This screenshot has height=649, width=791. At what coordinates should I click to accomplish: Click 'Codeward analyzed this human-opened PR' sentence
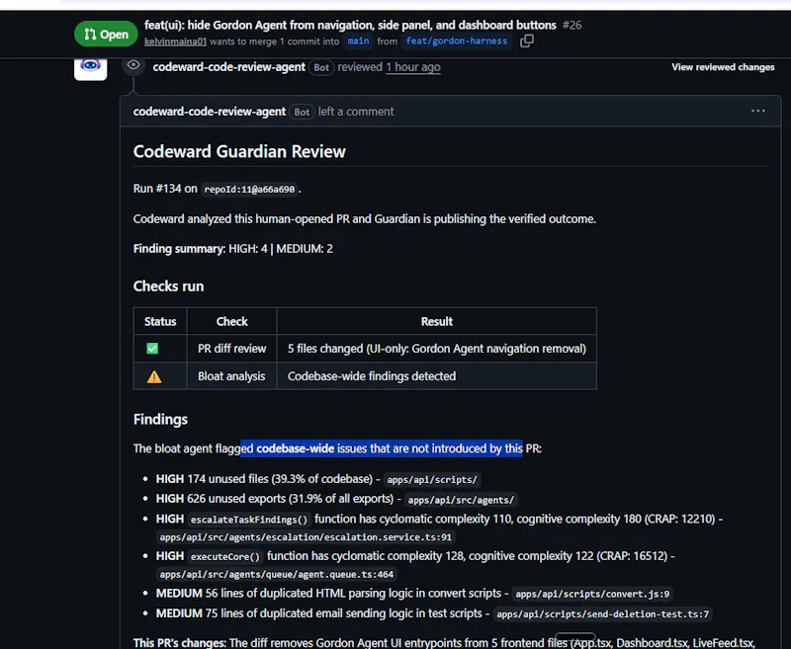364,218
